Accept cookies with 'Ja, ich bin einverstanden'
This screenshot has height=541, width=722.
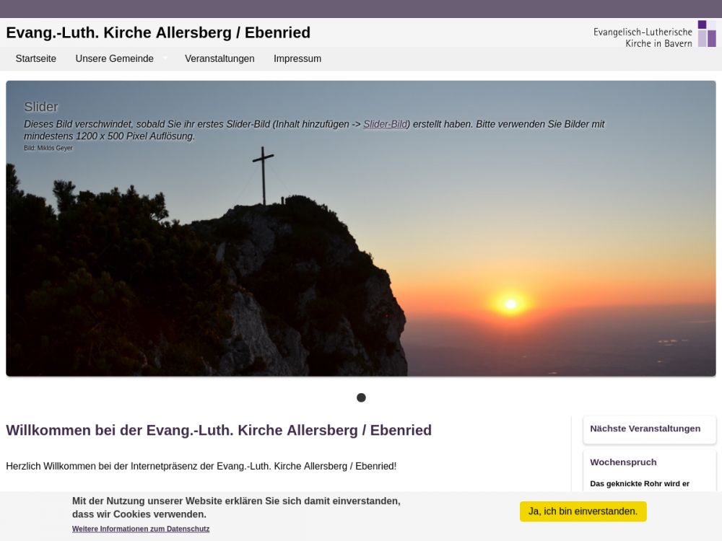pyautogui.click(x=583, y=511)
